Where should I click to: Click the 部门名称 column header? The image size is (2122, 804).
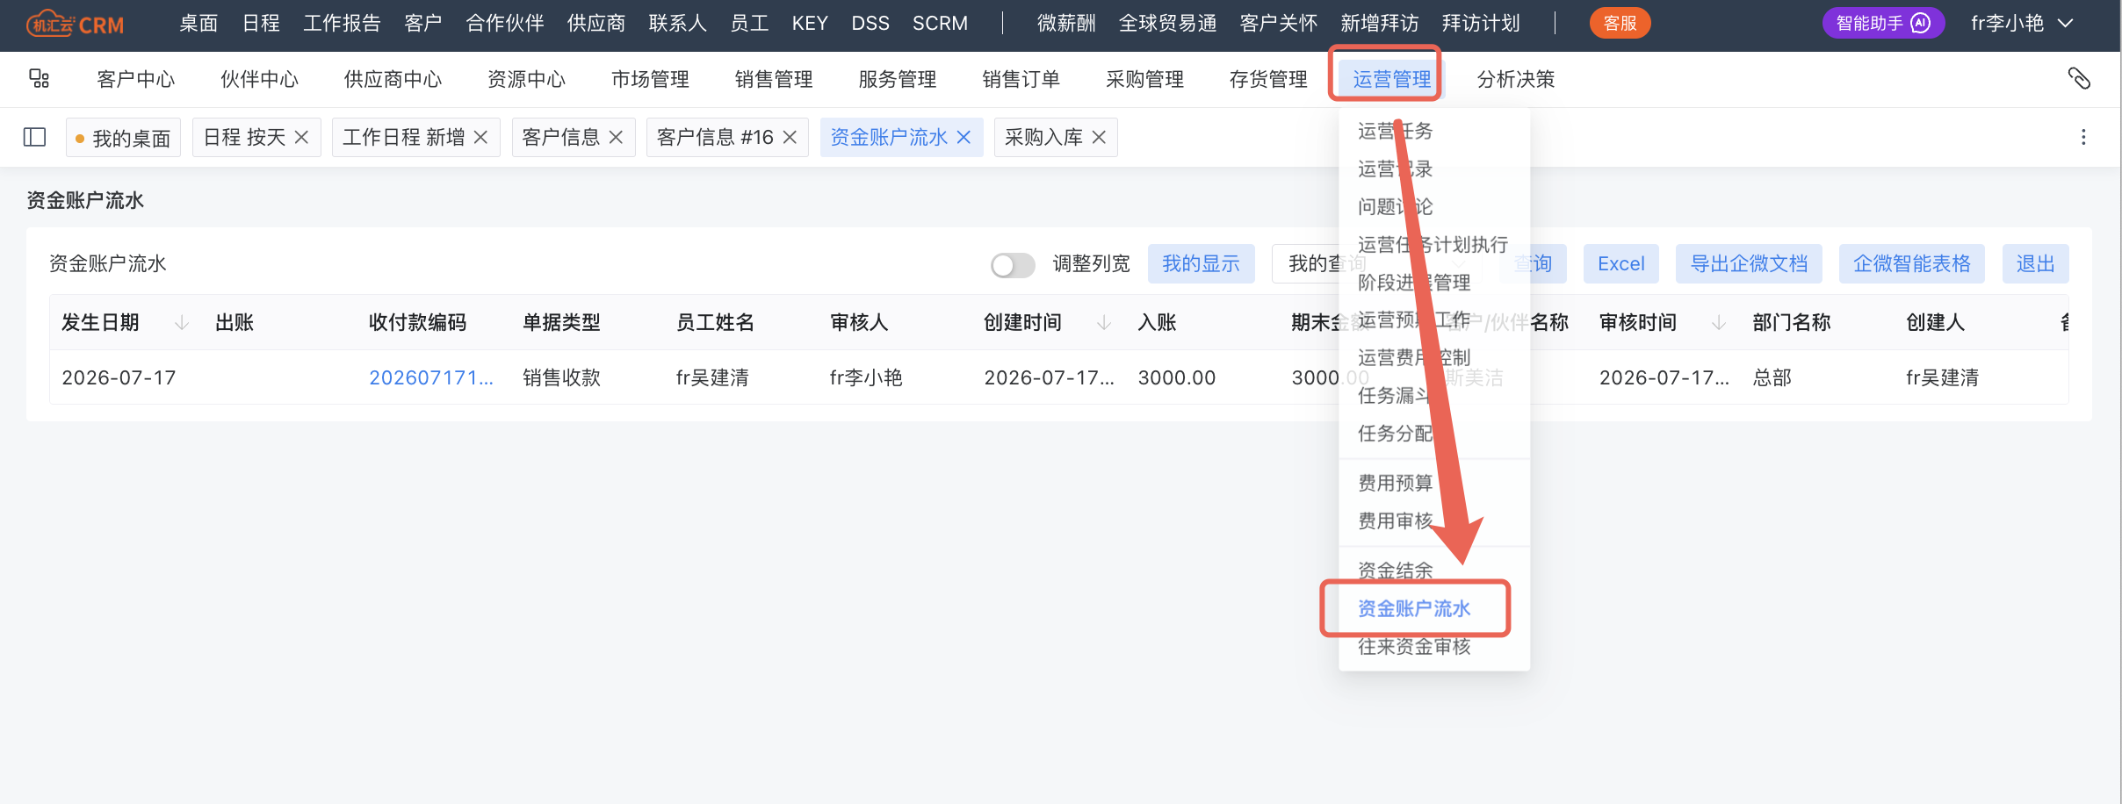1792,322
